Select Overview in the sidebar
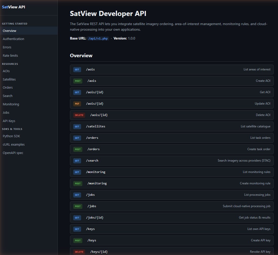 click(29, 31)
